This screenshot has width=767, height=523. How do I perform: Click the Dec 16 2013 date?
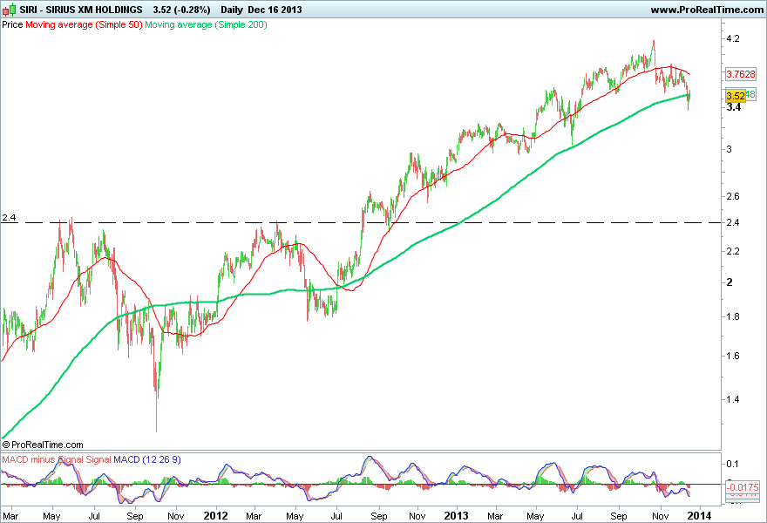pyautogui.click(x=275, y=10)
